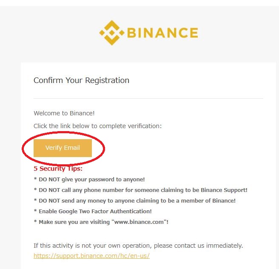Click the Verify Email button

pyautogui.click(x=63, y=148)
